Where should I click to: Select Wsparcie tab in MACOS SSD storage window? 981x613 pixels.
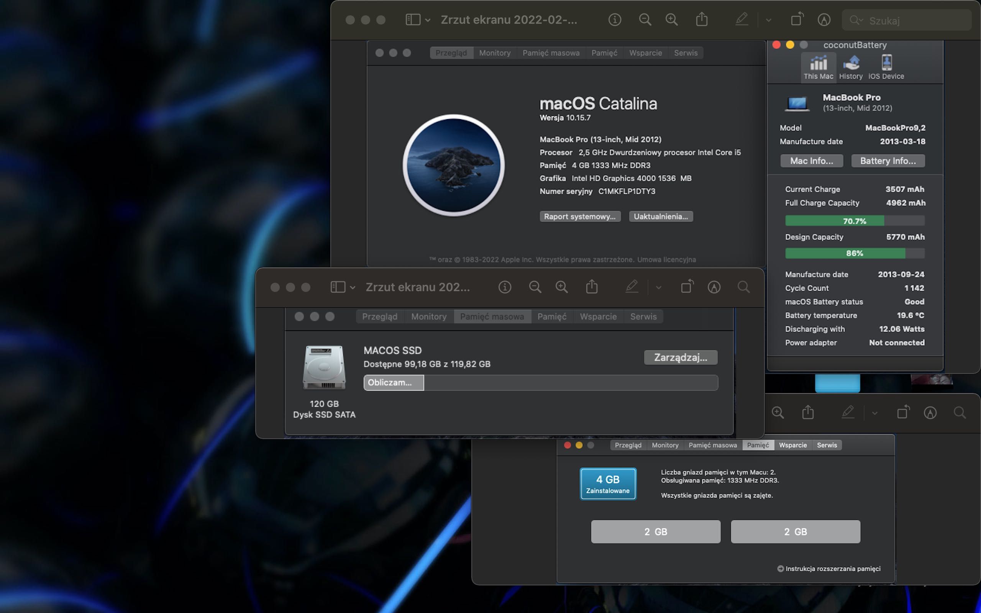point(598,316)
